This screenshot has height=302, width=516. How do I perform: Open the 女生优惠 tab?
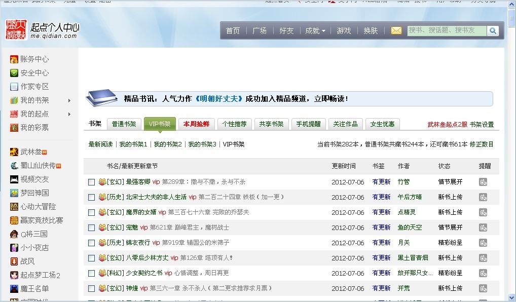click(382, 124)
